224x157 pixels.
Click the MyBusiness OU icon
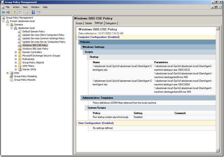tap(20, 59)
